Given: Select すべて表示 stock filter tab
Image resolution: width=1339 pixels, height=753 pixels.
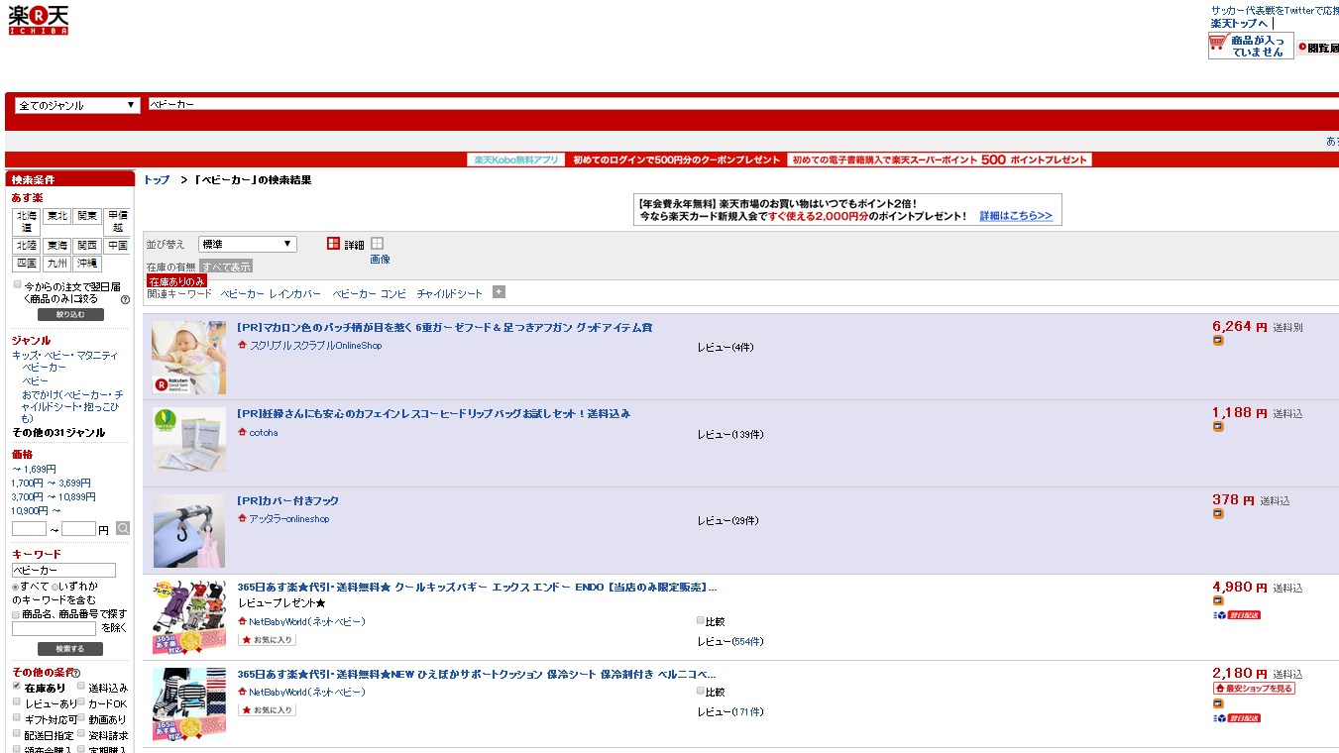Looking at the screenshot, I should pyautogui.click(x=226, y=267).
